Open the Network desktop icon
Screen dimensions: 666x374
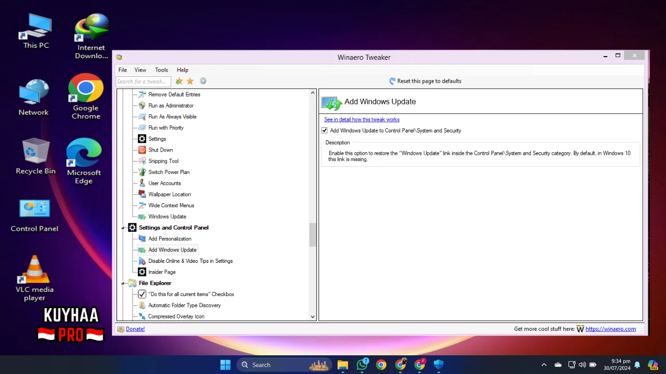pyautogui.click(x=33, y=98)
